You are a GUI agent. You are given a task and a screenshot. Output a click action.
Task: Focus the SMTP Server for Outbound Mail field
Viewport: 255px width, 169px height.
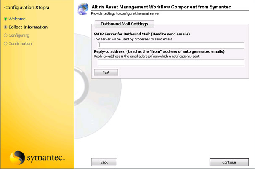[171, 46]
